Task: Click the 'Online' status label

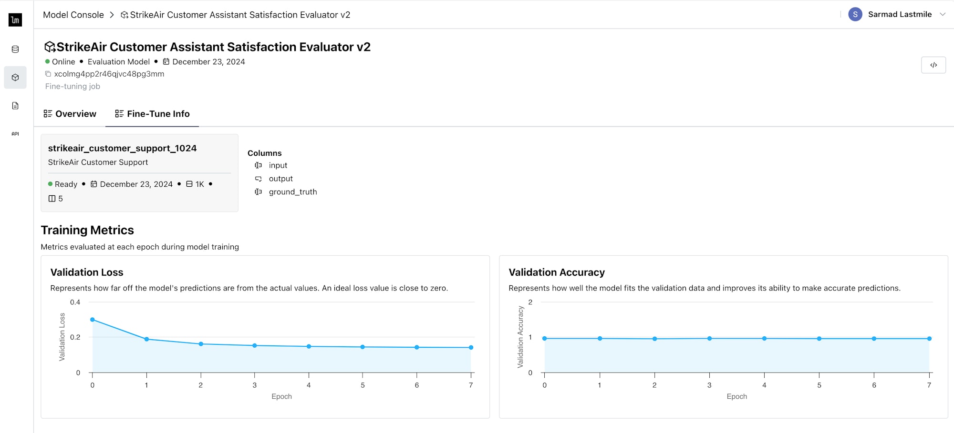Action: point(63,61)
